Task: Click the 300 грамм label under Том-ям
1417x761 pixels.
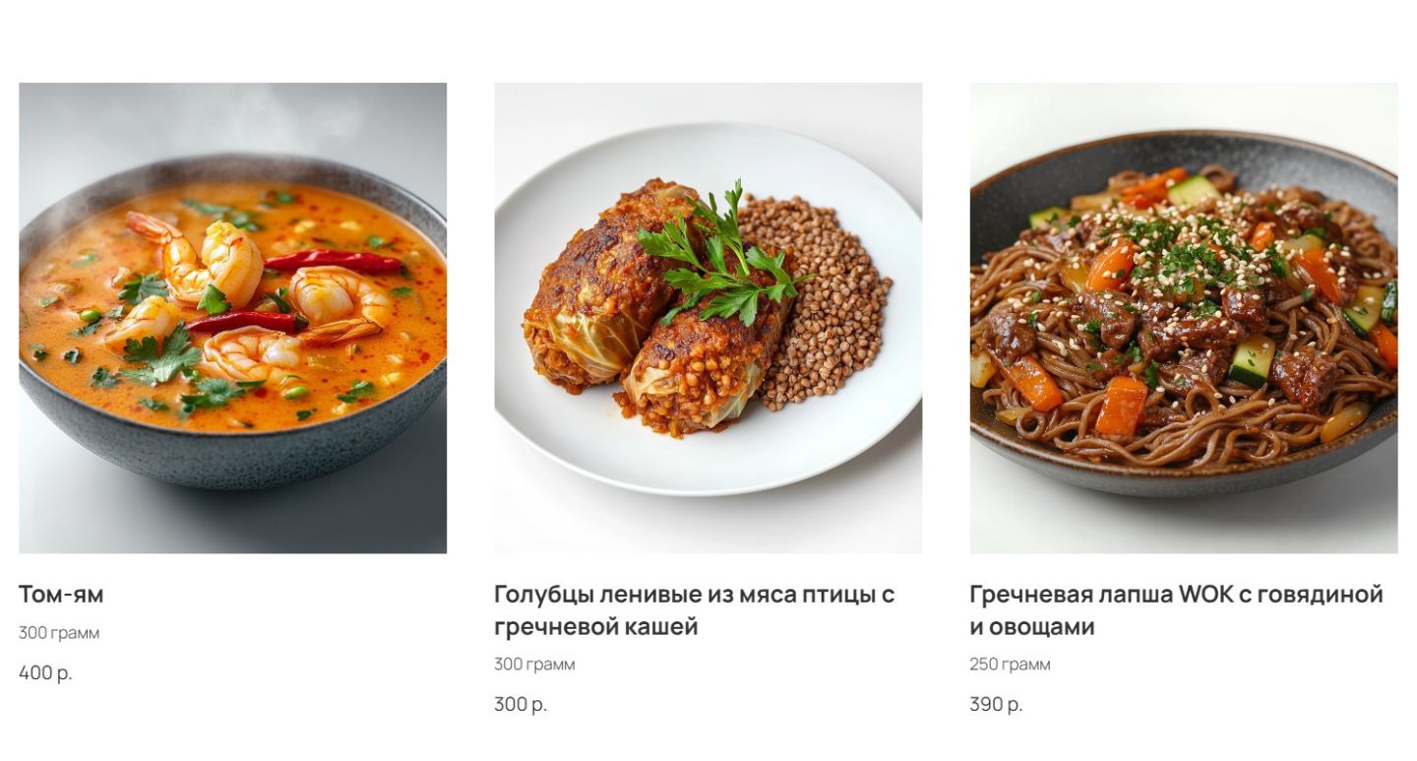Action: click(x=59, y=633)
